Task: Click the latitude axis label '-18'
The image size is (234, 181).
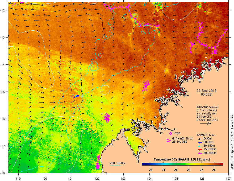Action: point(3,173)
